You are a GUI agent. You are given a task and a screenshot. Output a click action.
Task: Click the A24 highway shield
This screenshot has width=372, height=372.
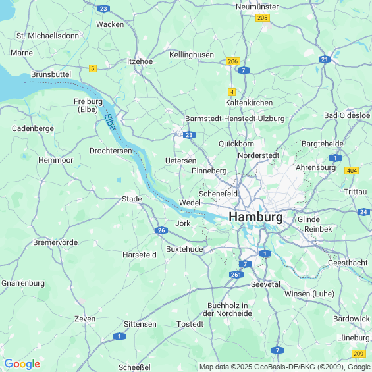[x=363, y=212]
